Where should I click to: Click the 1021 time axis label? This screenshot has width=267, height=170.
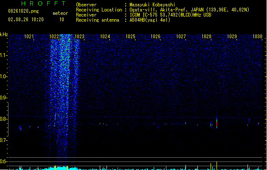pyautogui.click(x=29, y=37)
